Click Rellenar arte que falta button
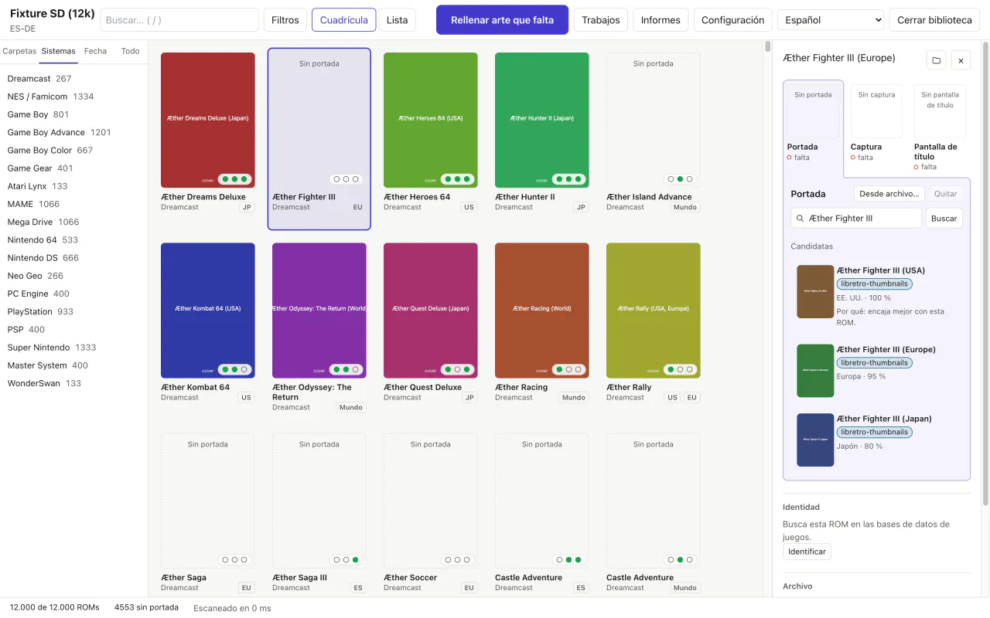Viewport: 990px width, 618px height. click(x=502, y=20)
